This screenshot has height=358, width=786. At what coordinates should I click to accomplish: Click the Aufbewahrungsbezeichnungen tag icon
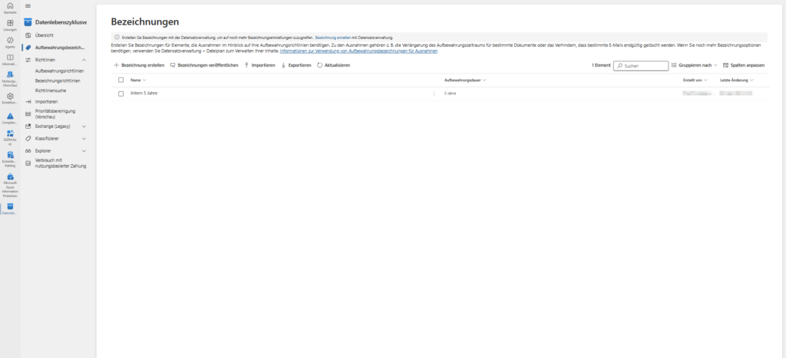tap(28, 48)
